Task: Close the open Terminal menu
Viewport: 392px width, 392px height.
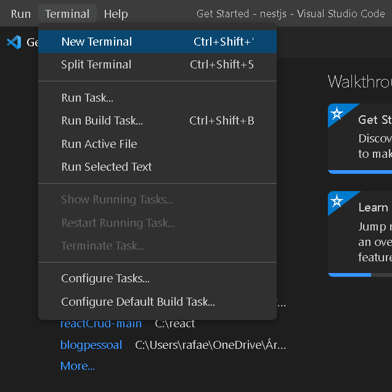Action: 67,14
